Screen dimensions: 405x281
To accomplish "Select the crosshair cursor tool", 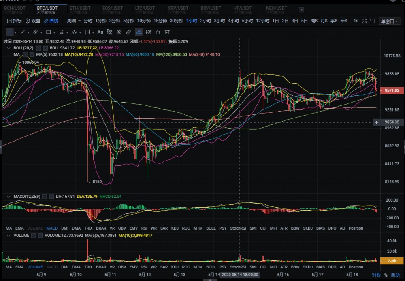I will click(10, 32).
